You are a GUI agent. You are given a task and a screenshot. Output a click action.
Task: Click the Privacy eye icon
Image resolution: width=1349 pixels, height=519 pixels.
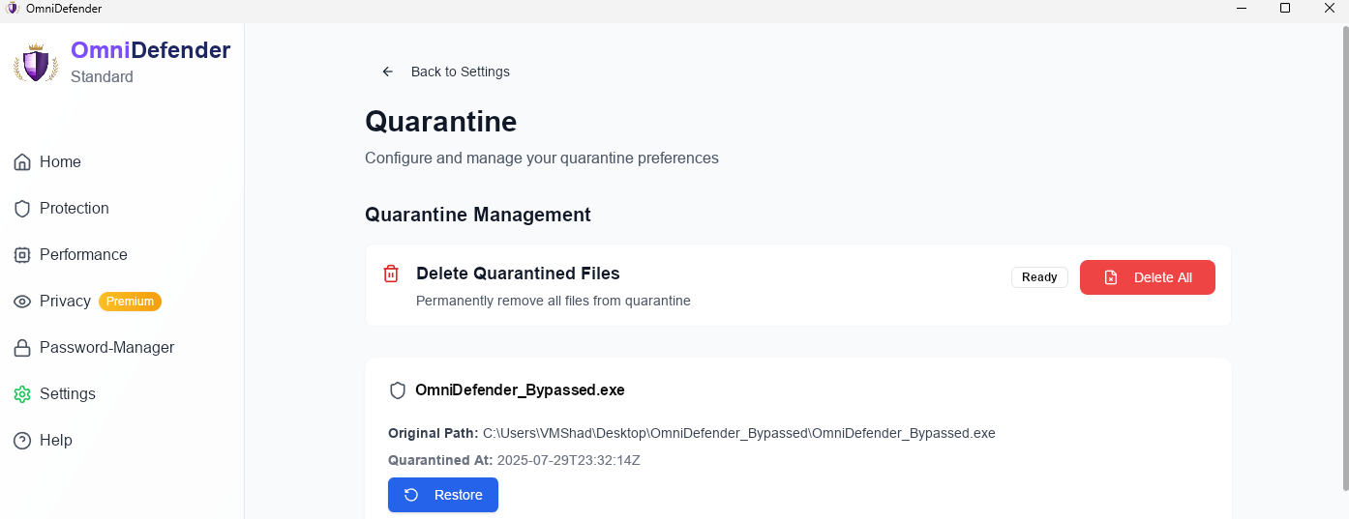coord(22,302)
